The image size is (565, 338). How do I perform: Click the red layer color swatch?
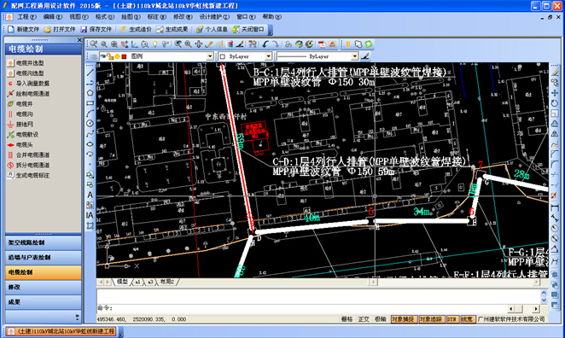coord(125,56)
